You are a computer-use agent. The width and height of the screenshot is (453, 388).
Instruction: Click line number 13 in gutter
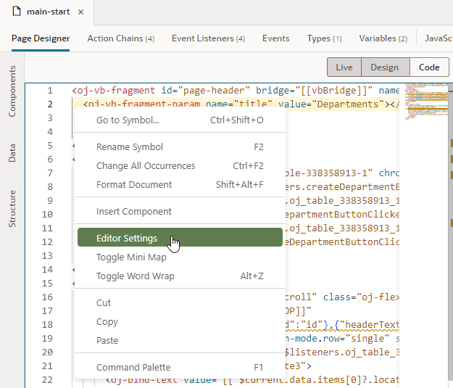[x=47, y=255]
